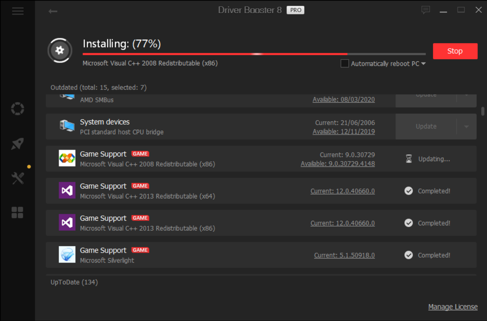Screen dimensions: 487x321
Task: Click the Visual C++ 2008 icon
Action: pos(67,158)
